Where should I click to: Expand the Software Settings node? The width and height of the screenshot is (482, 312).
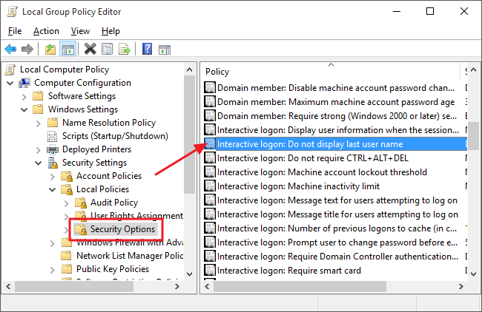[x=24, y=96]
